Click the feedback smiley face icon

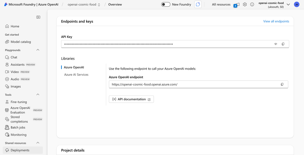[x=252, y=5]
